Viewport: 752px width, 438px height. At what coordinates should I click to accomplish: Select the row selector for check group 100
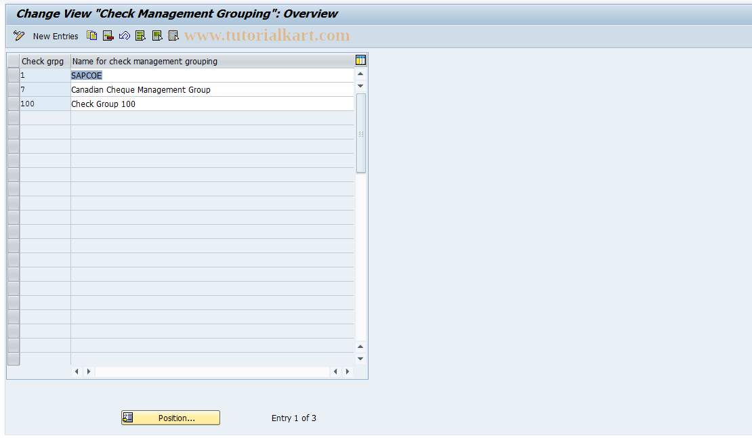[x=14, y=104]
